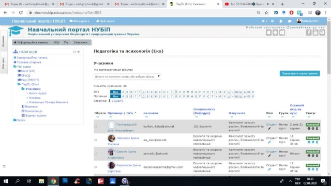Open Левченко Ірина profile picture
The height and width of the screenshot is (186, 331).
pyautogui.click(x=111, y=138)
